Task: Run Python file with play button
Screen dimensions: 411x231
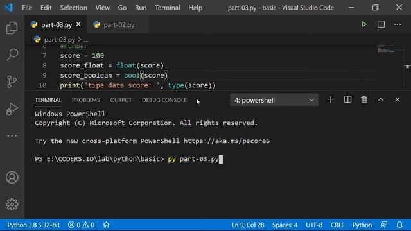Action: click(364, 24)
